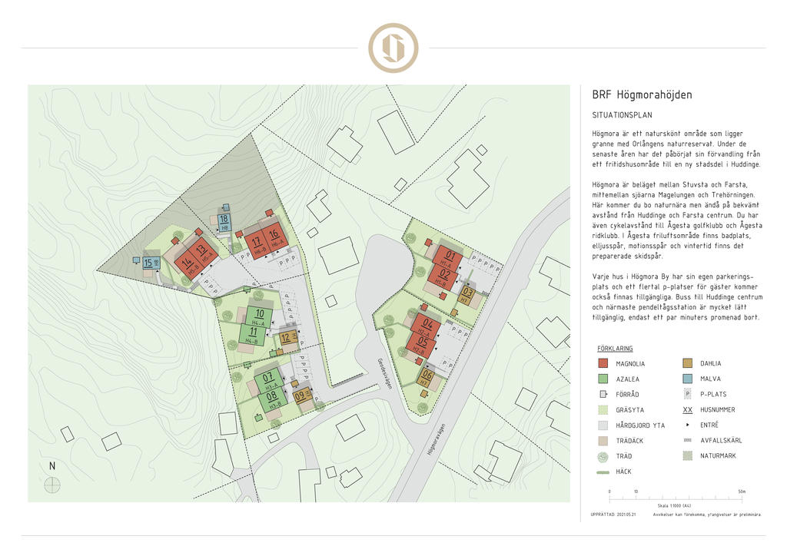The width and height of the screenshot is (787, 556).
Task: Select Dahlia house 12 on the plan
Action: pos(287,337)
